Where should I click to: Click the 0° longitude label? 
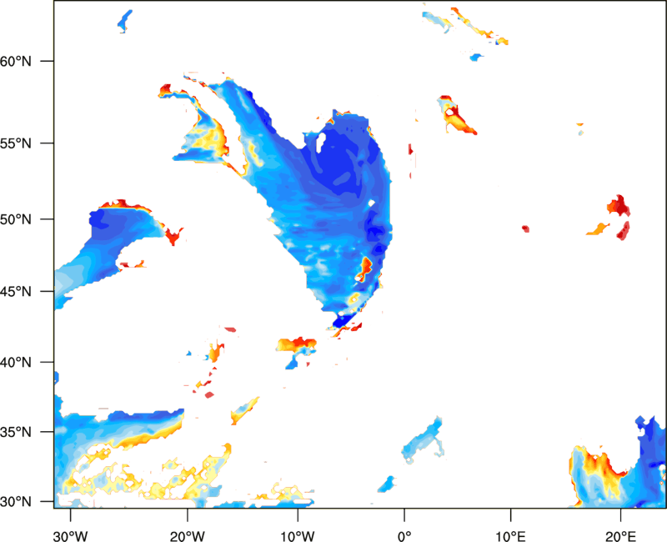click(x=404, y=535)
